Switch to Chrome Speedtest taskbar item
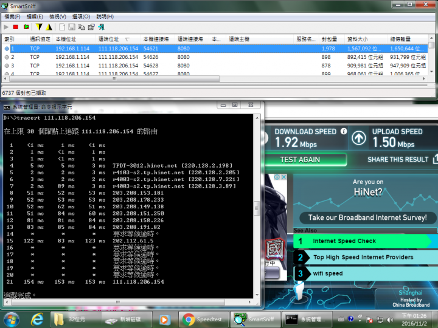Viewport: 438px width, 328px height. [204, 319]
